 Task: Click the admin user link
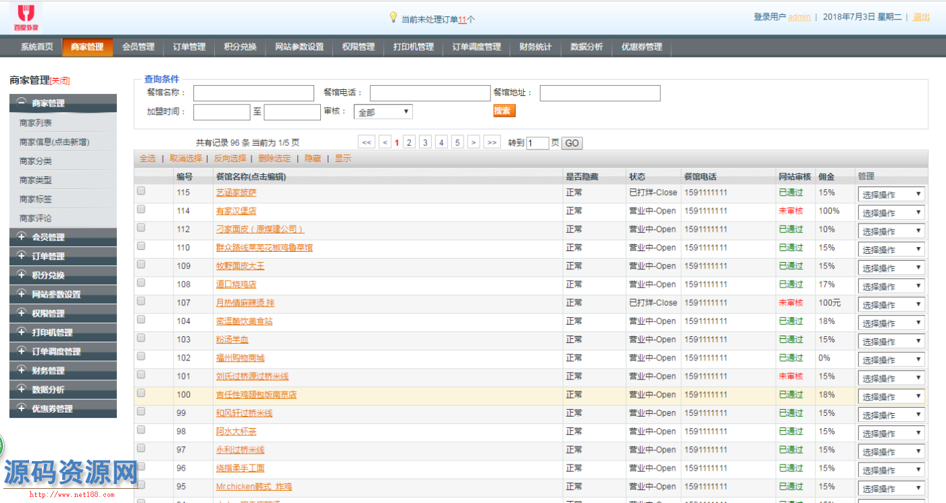click(799, 17)
